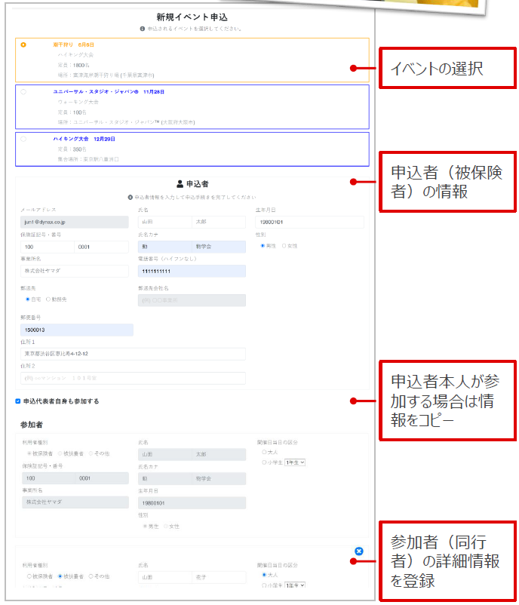
Task: Toggle the 申込代表者自身も参加する checkbox
Action: [18, 401]
